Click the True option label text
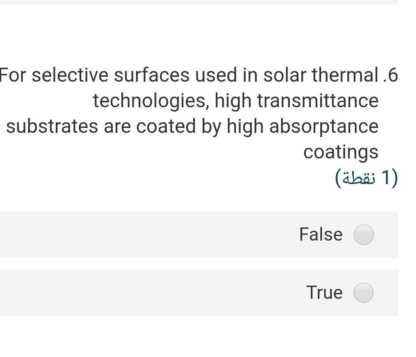The image size is (416, 357). [326, 292]
